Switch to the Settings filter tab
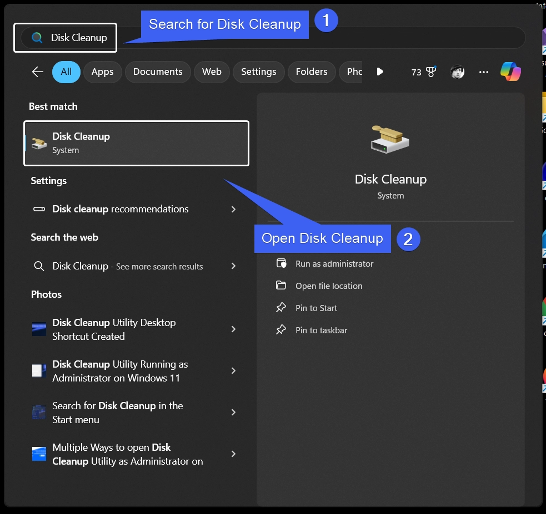Image resolution: width=546 pixels, height=514 pixels. coord(258,72)
